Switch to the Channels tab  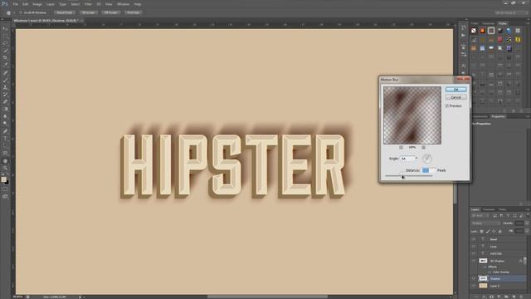(489, 209)
